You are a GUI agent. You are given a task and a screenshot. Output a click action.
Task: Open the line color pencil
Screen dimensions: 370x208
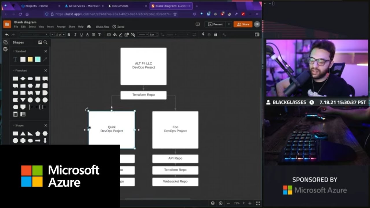121,35
